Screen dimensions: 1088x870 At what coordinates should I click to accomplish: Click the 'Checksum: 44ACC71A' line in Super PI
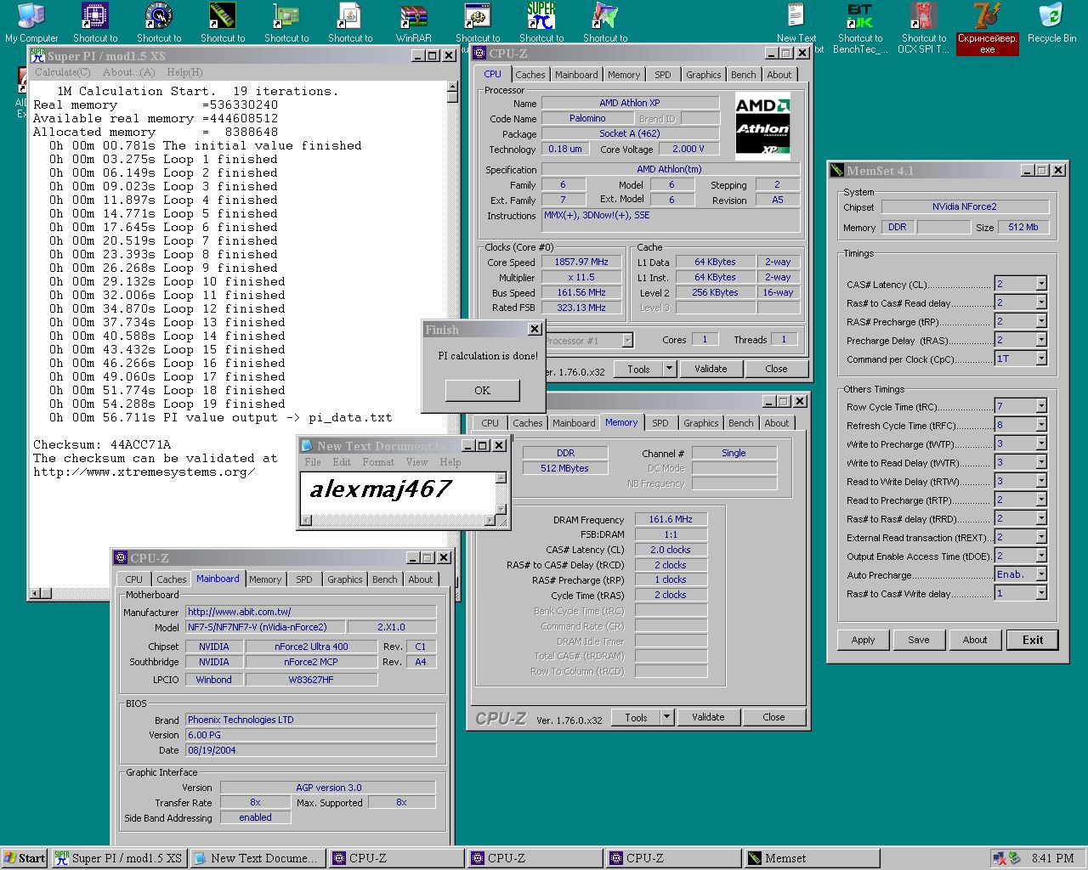[102, 444]
